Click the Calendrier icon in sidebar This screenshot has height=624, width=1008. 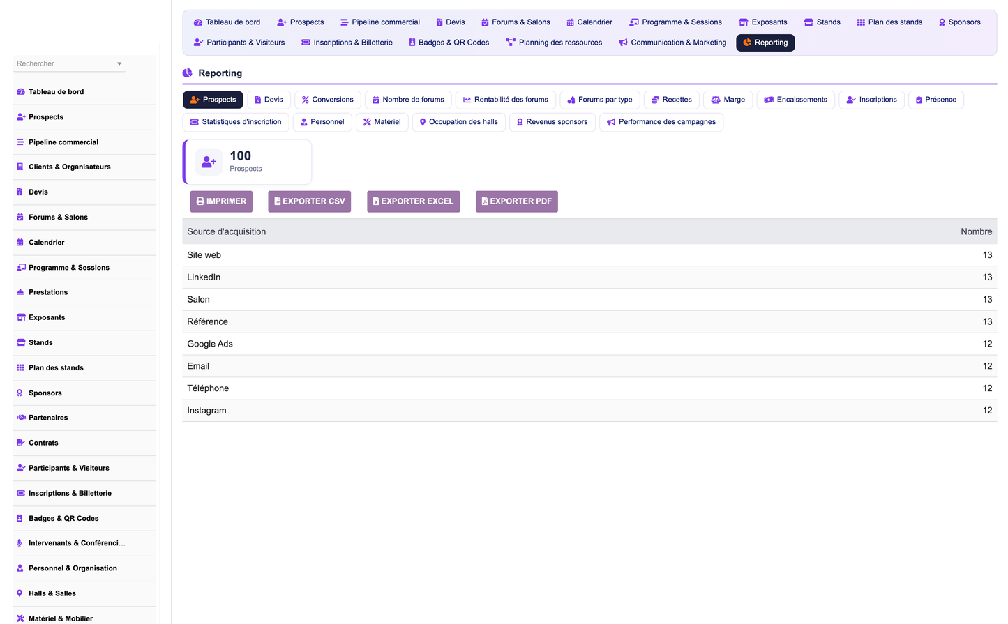20,243
